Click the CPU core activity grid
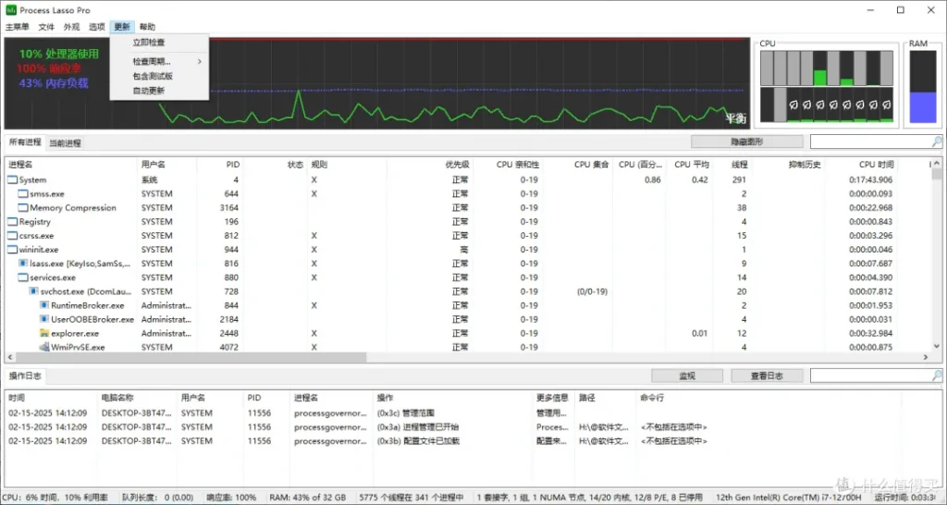This screenshot has width=947, height=505. click(x=826, y=86)
